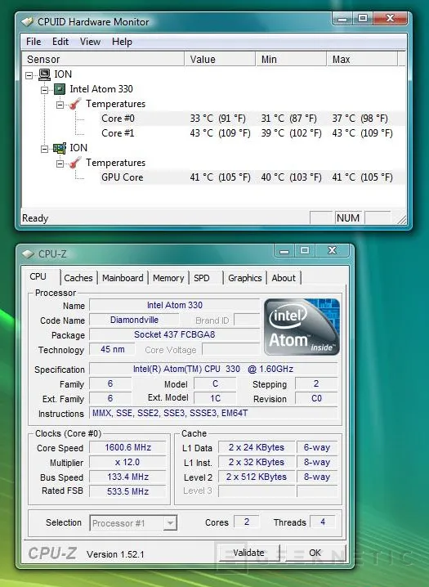Click the 45 nm technology field
Screen dimensions: 429x587
pos(113,350)
